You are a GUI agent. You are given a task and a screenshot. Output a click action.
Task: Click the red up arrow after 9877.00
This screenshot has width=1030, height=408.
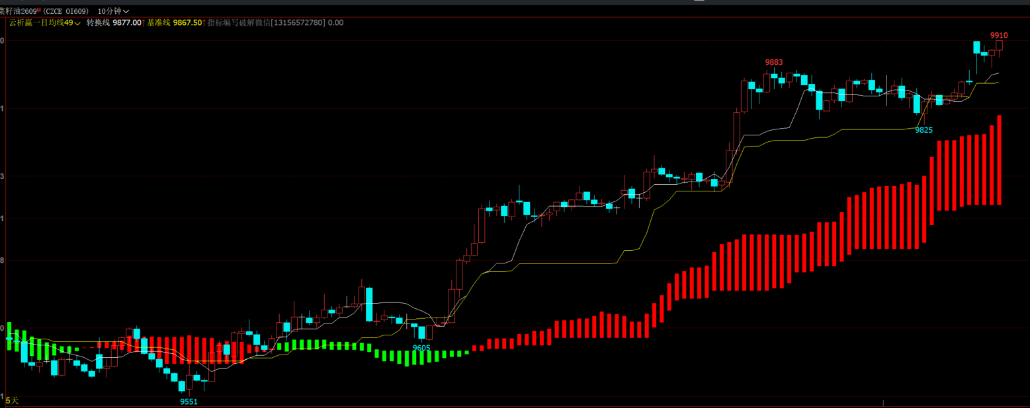pyautogui.click(x=144, y=22)
